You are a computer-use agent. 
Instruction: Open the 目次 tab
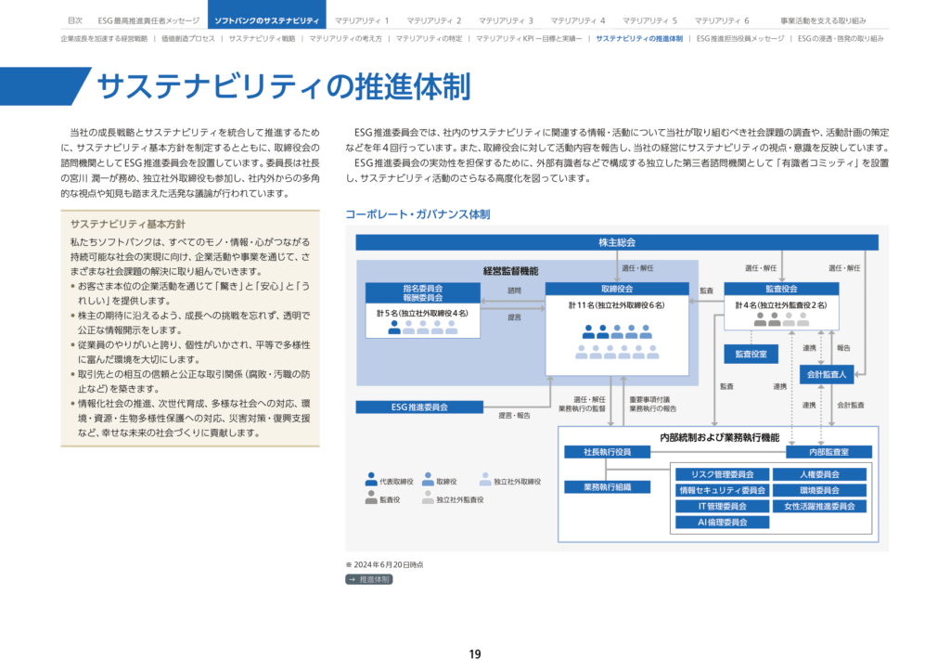tap(75, 20)
